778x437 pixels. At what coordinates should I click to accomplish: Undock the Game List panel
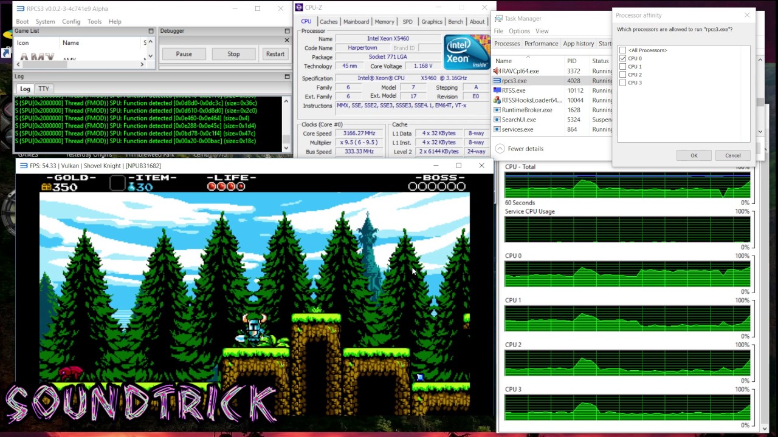151,31
